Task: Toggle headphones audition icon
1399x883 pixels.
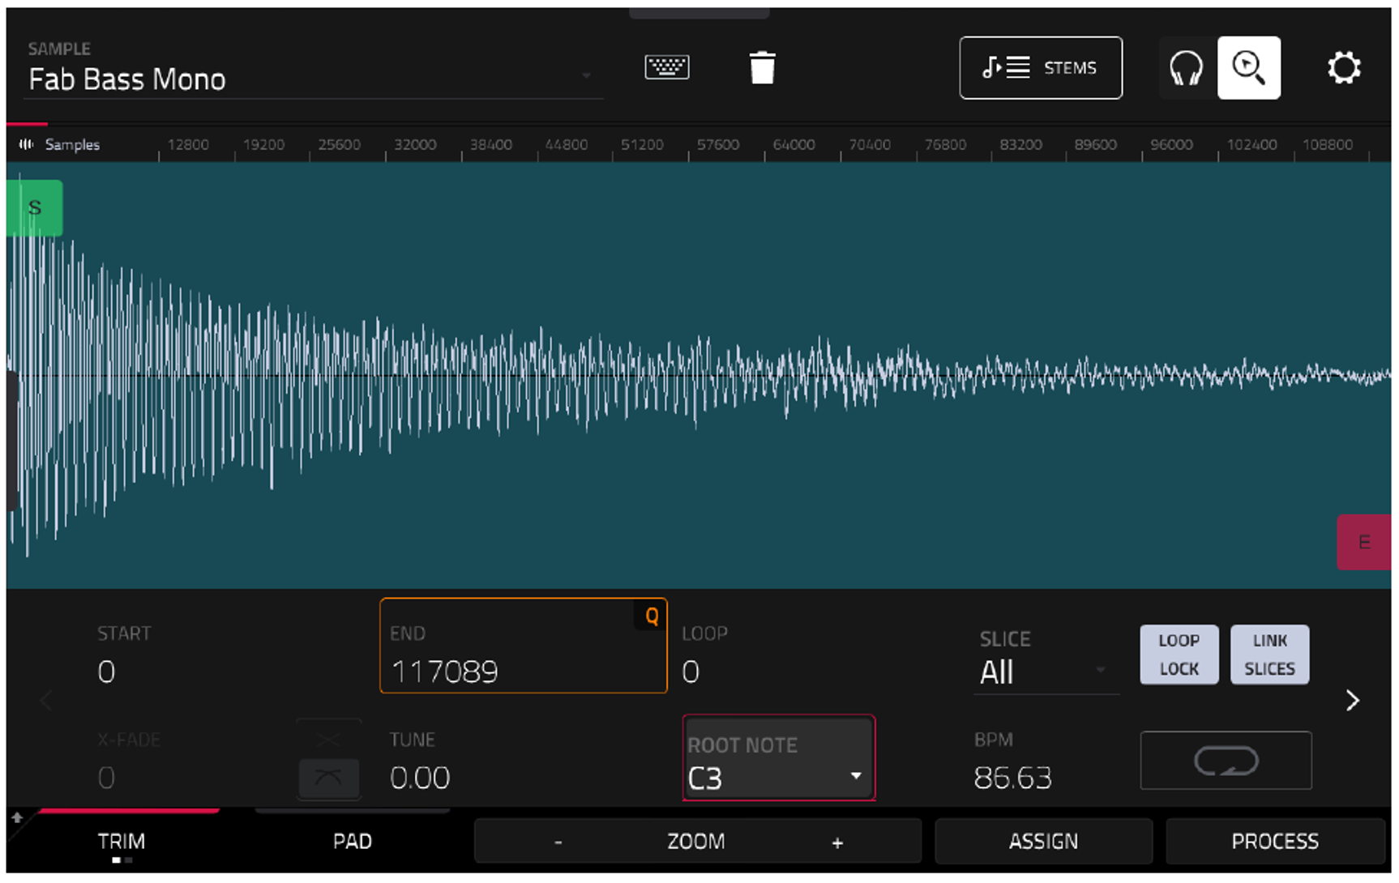Action: [x=1186, y=68]
